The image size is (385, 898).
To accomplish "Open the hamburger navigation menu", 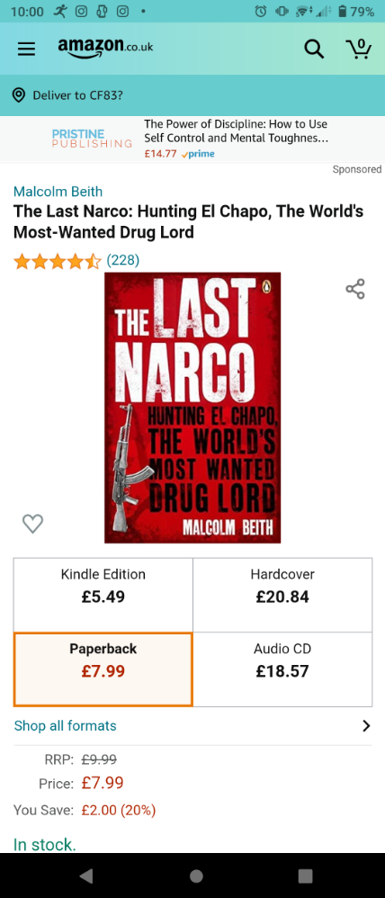I will click(x=26, y=49).
